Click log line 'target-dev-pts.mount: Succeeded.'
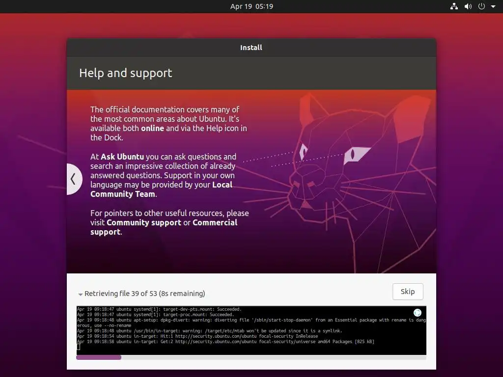Screen dimensions: 503x377 point(160,309)
